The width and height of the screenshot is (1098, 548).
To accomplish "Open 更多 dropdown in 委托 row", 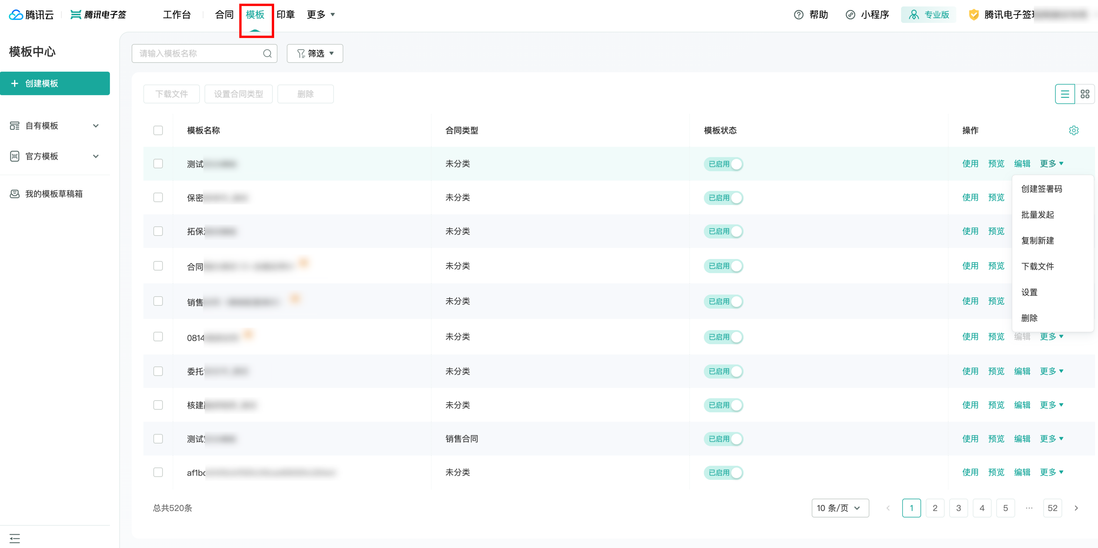I will point(1052,371).
